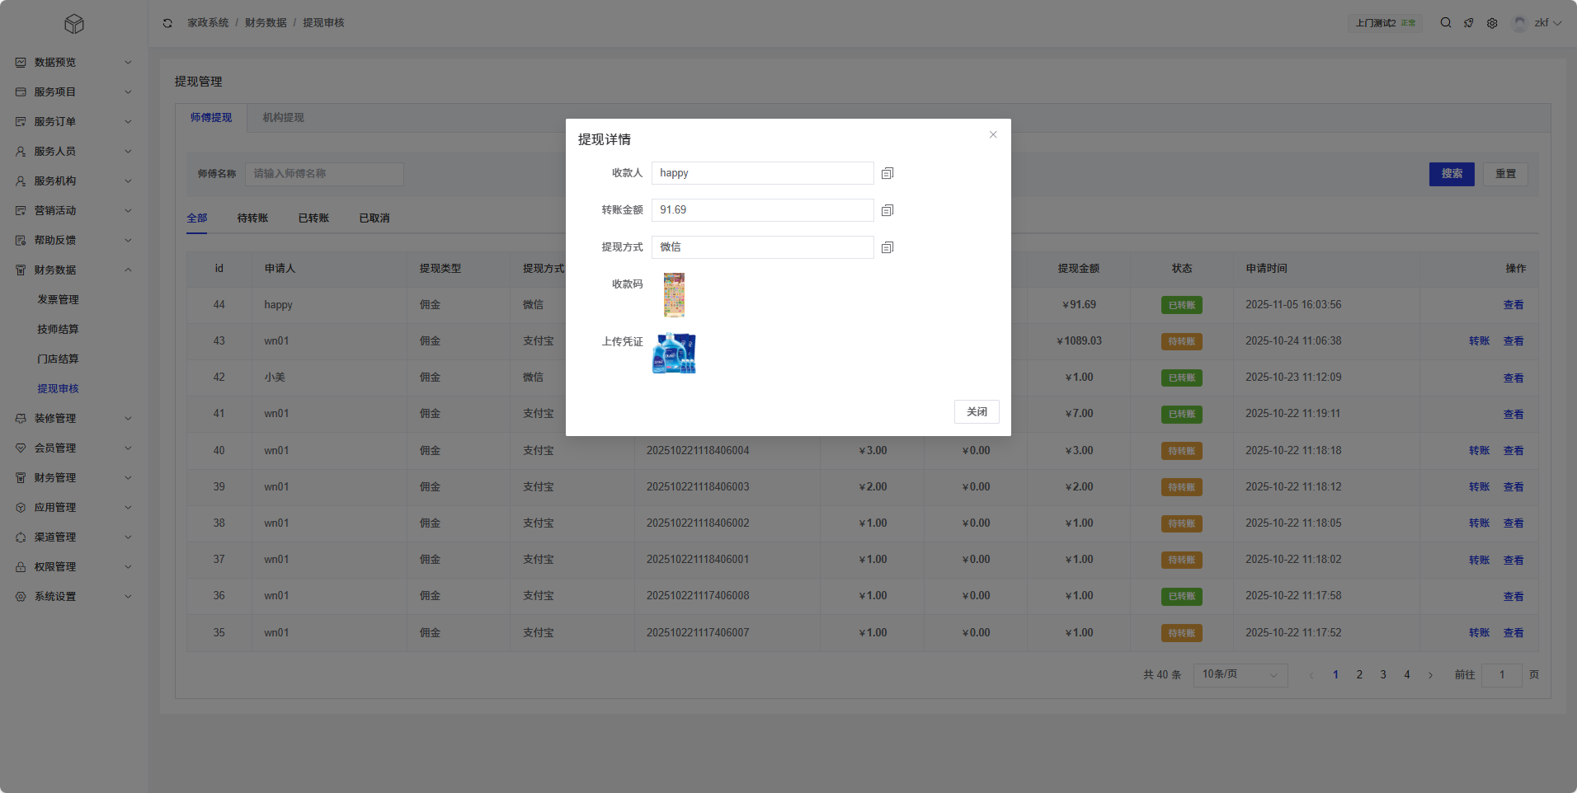Click the theme icon beside search
The width and height of the screenshot is (1577, 793).
1469,23
